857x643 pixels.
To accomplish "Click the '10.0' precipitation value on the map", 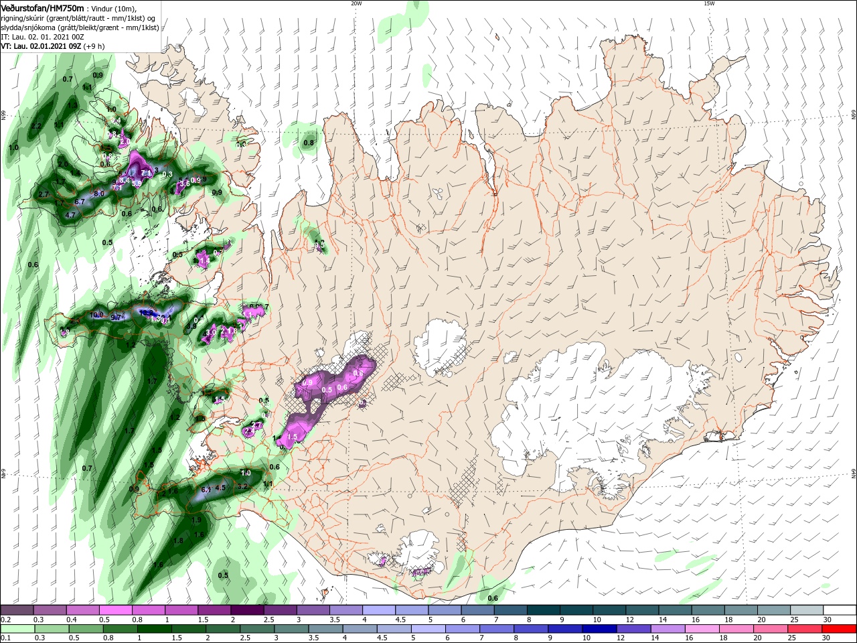I will (x=96, y=315).
